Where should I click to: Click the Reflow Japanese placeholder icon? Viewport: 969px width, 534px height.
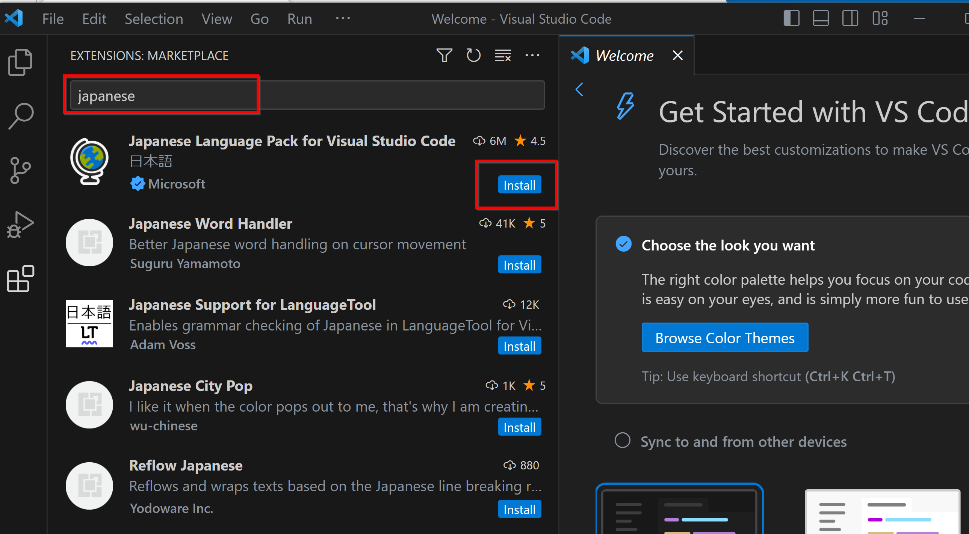[89, 486]
